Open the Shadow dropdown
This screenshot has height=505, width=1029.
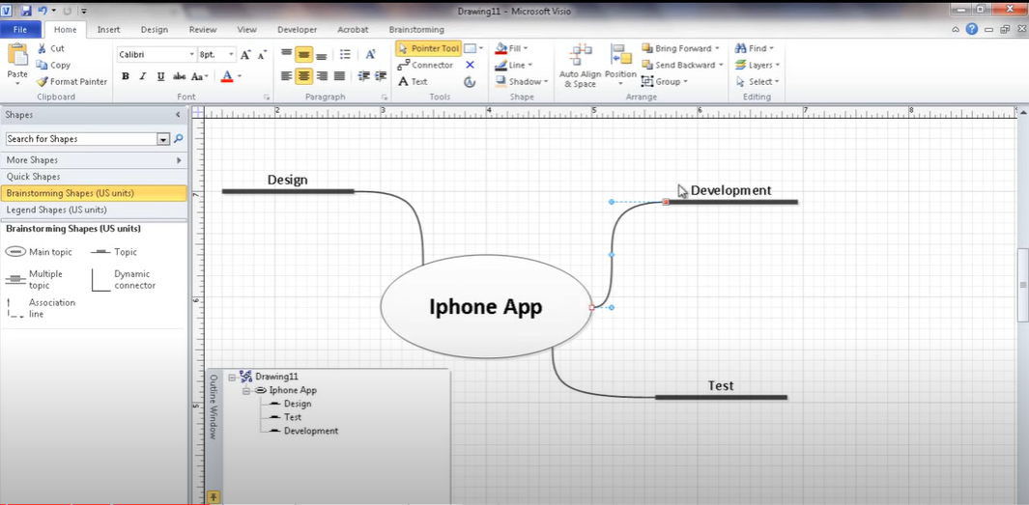tap(521, 81)
